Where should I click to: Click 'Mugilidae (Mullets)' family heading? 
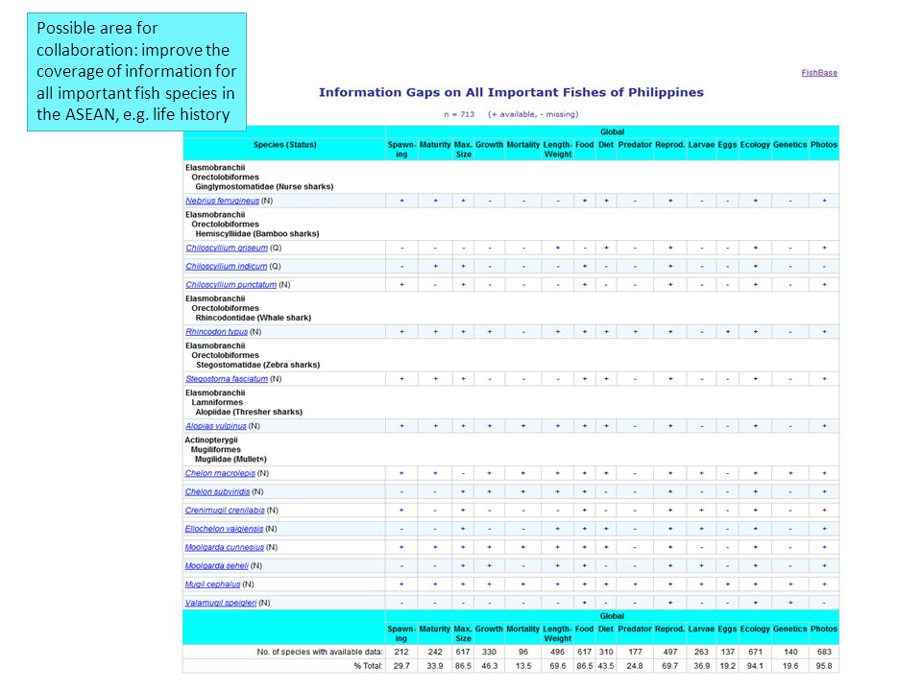point(230,460)
